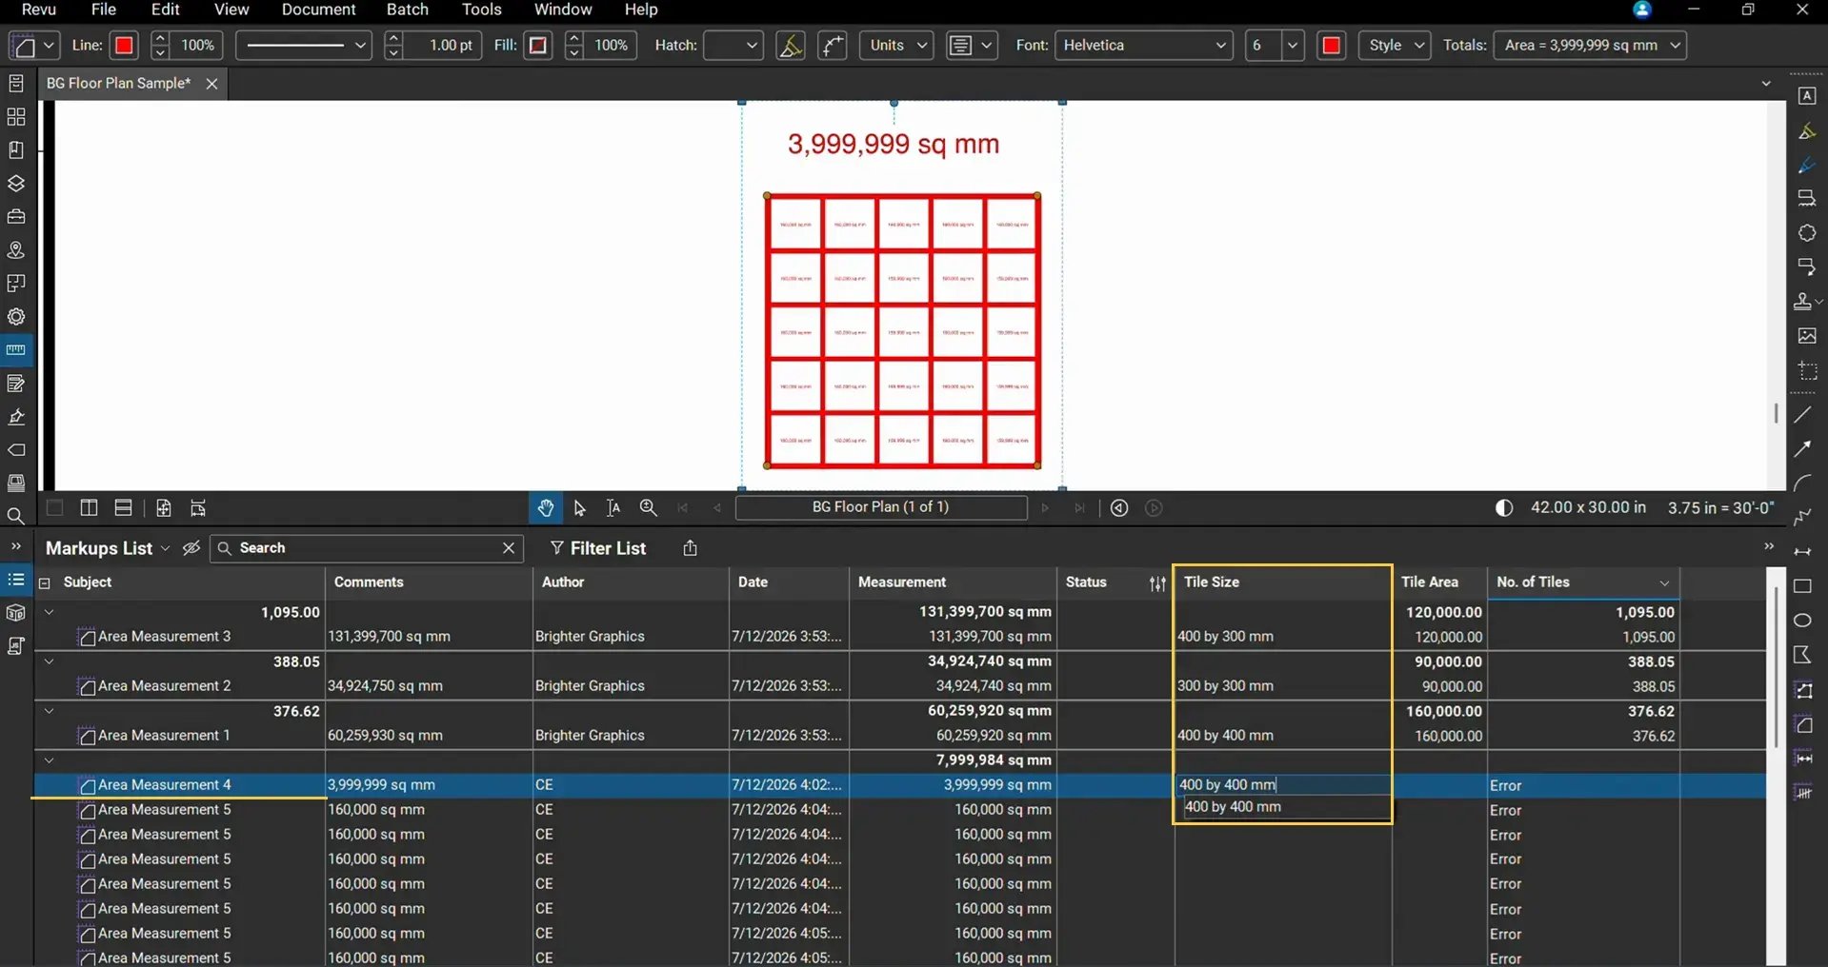Open the user account profile icon
The image size is (1828, 967).
[1641, 10]
